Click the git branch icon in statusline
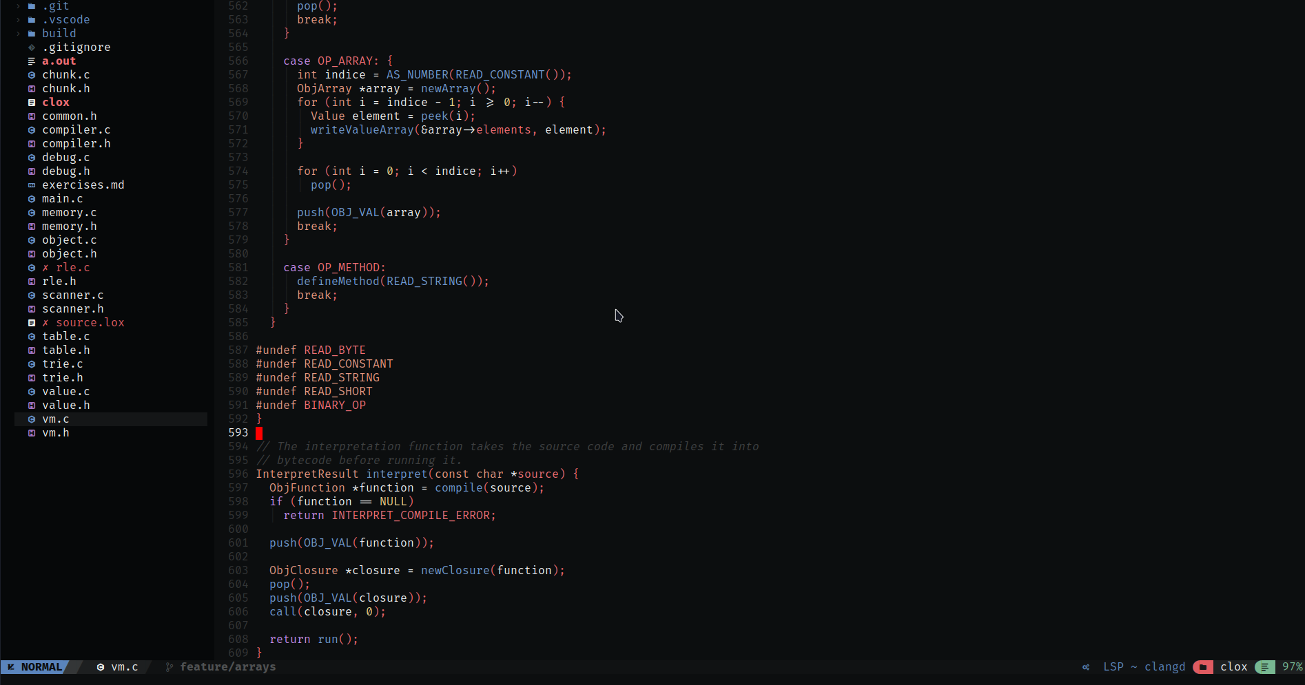1305x685 pixels. point(169,667)
